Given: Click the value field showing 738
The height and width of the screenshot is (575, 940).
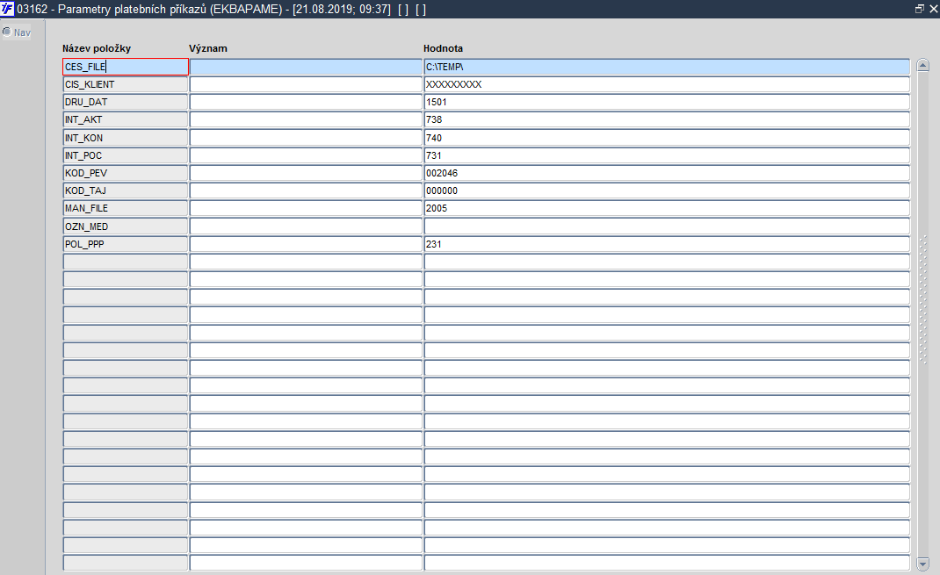Looking at the screenshot, I should click(x=668, y=119).
